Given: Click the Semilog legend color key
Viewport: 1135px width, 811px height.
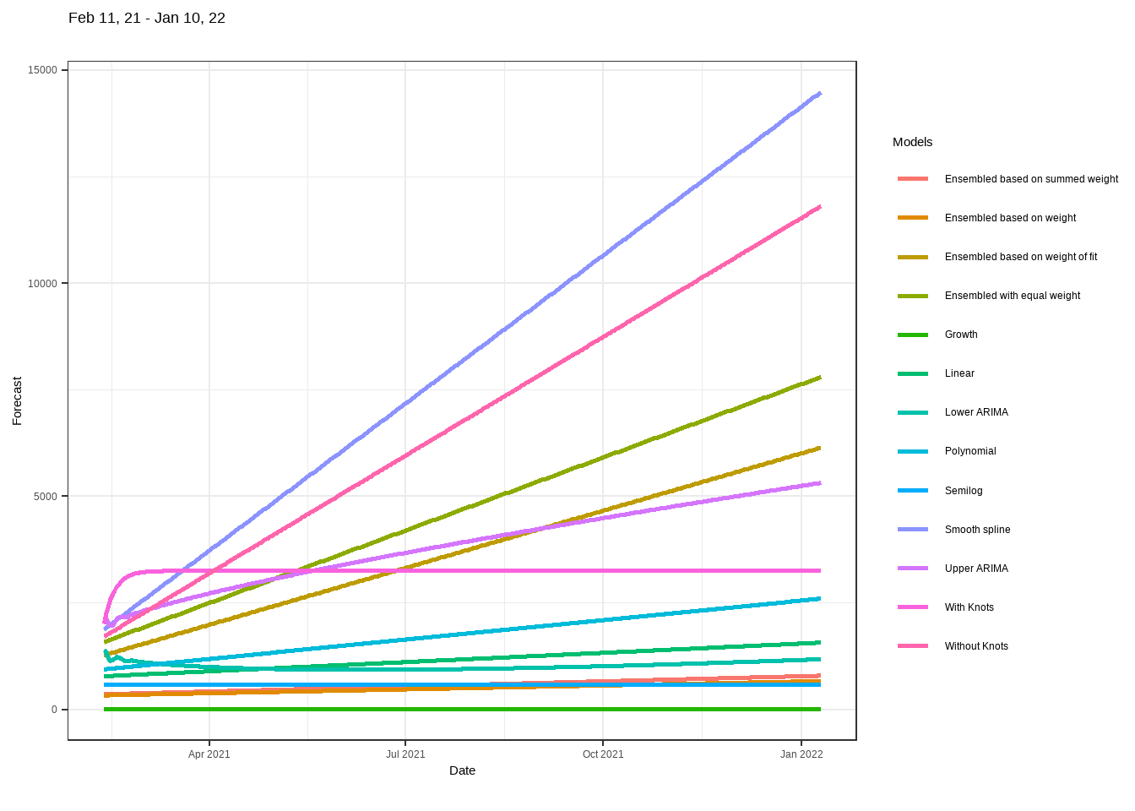Looking at the screenshot, I should click(912, 491).
